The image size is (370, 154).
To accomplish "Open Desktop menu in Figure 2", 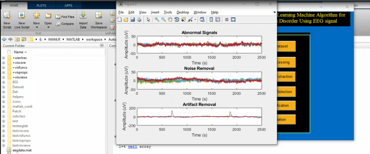I will [x=183, y=12].
